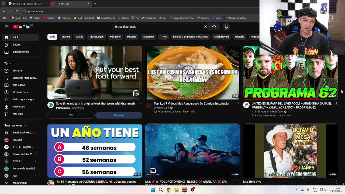Open Mis clips in the sidebar
345x194 pixels.
(20, 114)
